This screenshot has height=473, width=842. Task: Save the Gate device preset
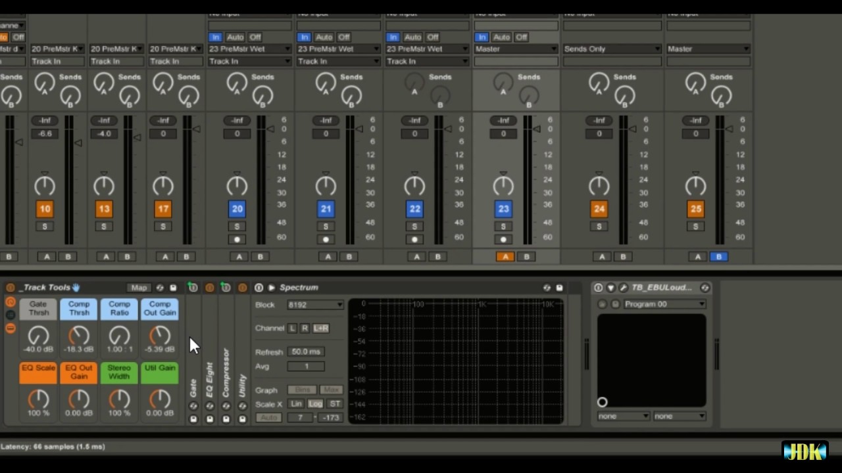tap(193, 418)
